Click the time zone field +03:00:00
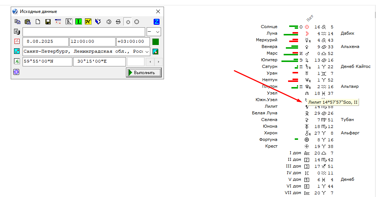Viewport: 376px width, 197px height. point(133,42)
